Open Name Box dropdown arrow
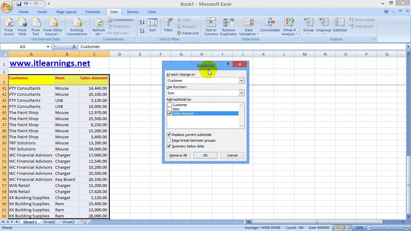411x231 pixels. pyautogui.click(x=48, y=47)
